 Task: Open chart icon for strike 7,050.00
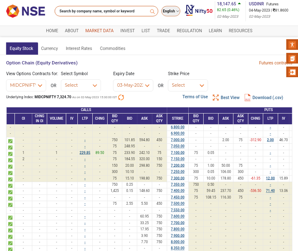10,147
